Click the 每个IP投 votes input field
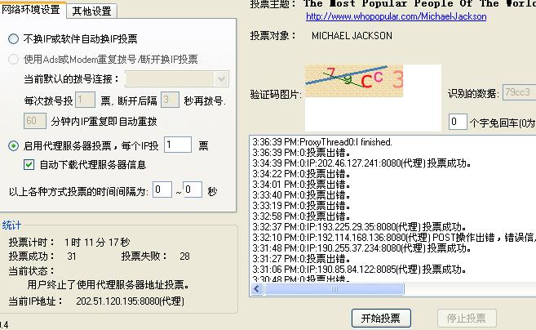536x330 pixels. click(x=178, y=145)
